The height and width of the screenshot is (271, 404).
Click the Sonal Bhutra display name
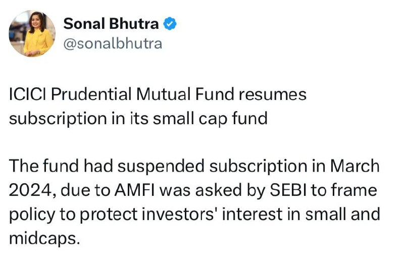(x=111, y=24)
